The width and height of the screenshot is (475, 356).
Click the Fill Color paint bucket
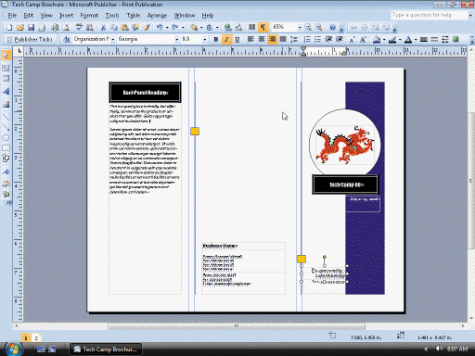(377, 39)
